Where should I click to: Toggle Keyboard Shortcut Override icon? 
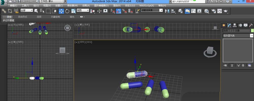(x=105, y=11)
